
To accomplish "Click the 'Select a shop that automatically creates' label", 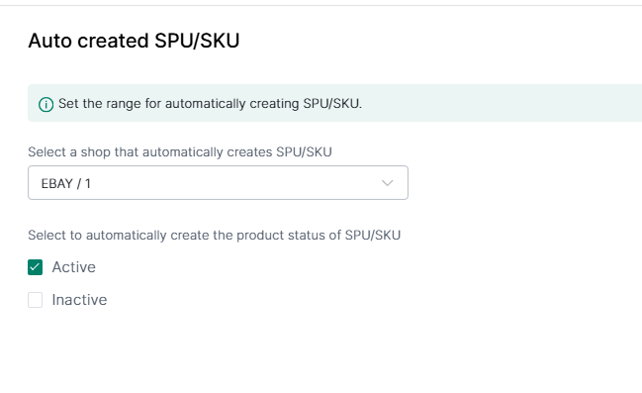I will (x=150, y=152).
